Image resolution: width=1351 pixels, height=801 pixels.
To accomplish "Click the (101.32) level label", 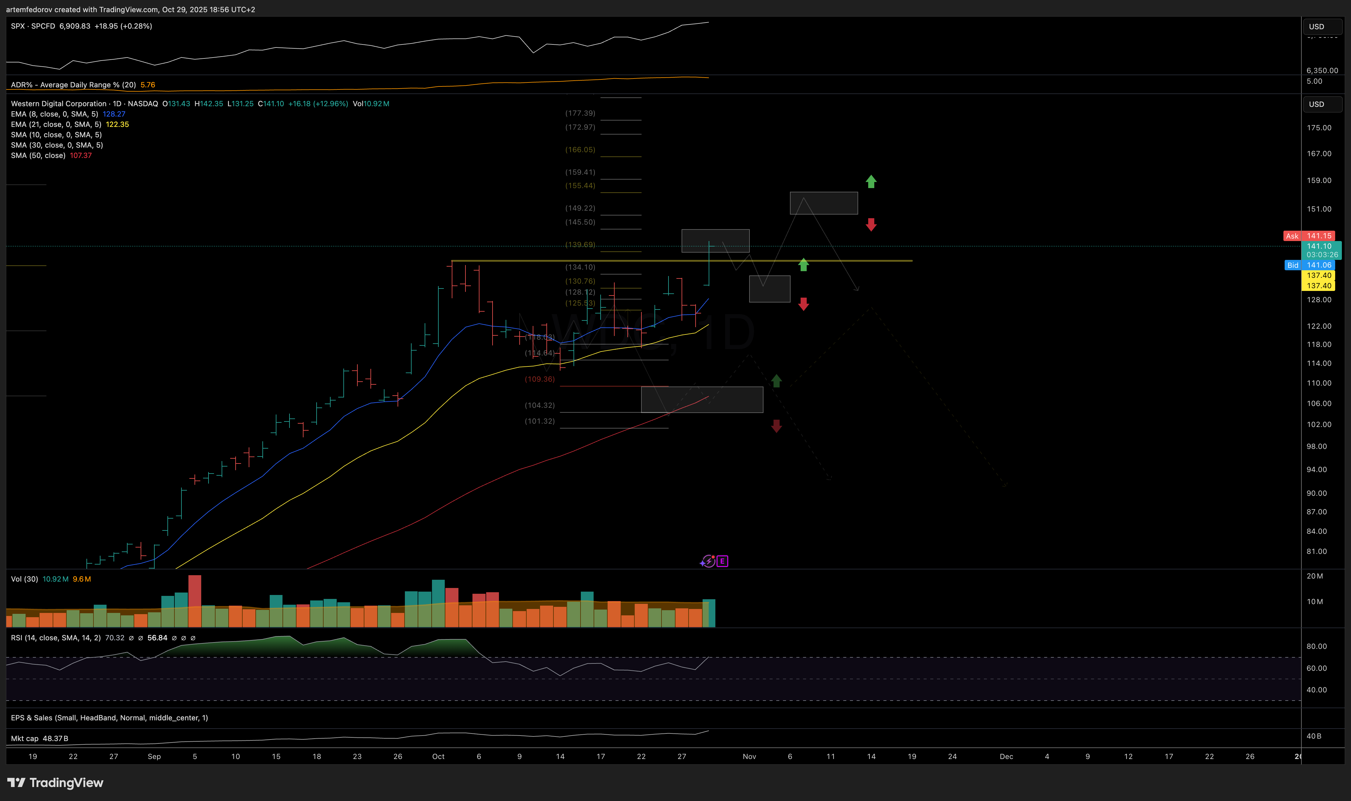I will 540,421.
